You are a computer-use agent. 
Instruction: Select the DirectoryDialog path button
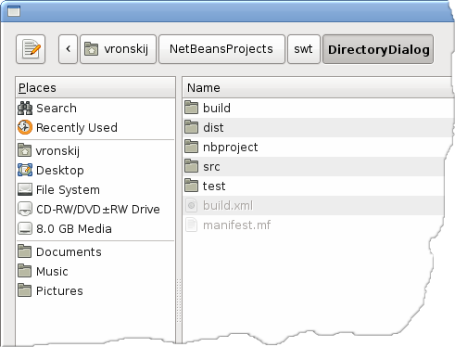click(x=378, y=49)
